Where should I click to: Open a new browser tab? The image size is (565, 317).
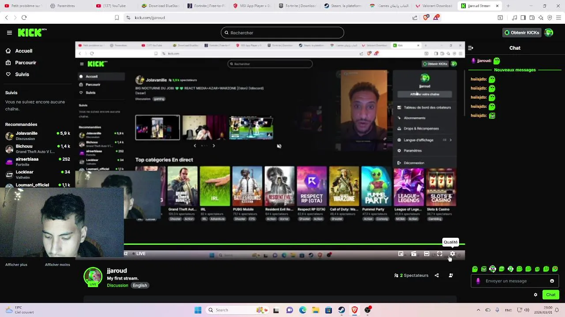pyautogui.click(x=508, y=6)
